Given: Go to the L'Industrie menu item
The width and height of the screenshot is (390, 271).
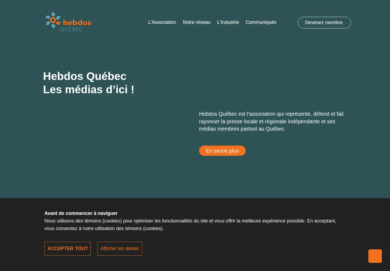Looking at the screenshot, I should click(228, 22).
